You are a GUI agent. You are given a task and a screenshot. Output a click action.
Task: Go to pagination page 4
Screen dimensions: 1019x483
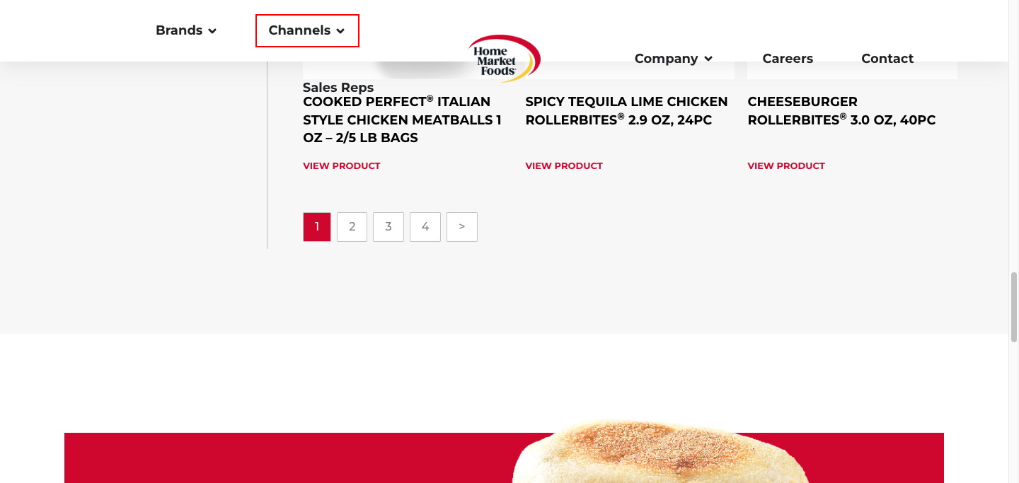(425, 227)
